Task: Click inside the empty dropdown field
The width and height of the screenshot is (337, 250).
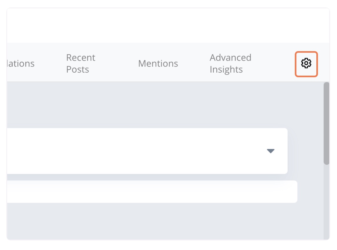Action: coord(147,151)
